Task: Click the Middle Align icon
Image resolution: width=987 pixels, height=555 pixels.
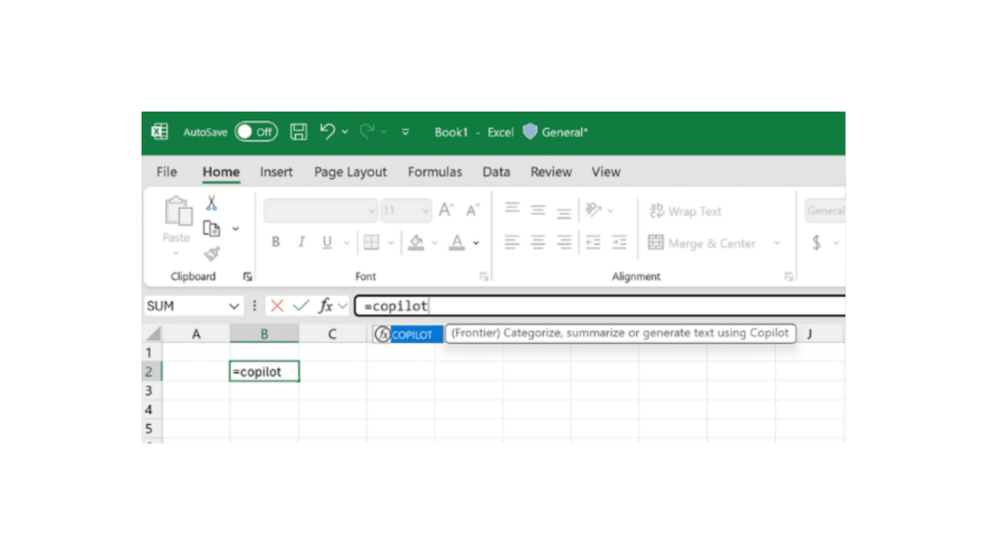Action: tap(538, 210)
